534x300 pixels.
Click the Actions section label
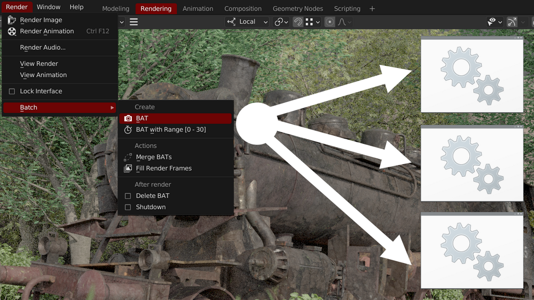tap(146, 145)
